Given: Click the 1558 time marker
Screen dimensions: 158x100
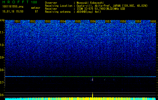Looking at the screenshot, I should (123, 21).
